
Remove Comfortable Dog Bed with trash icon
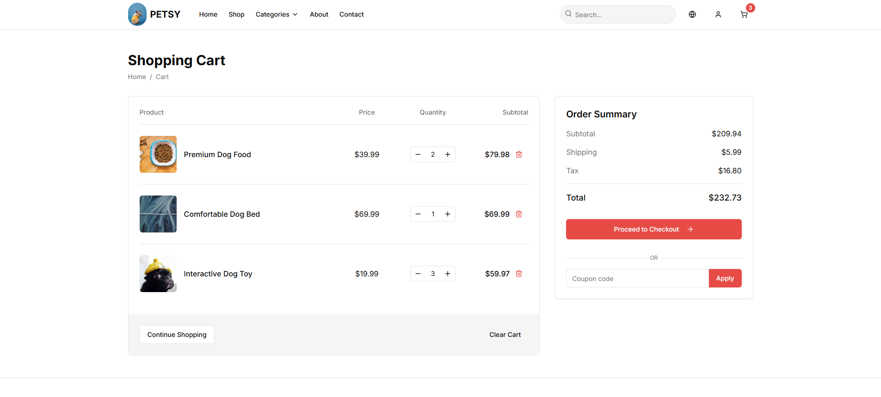point(519,214)
